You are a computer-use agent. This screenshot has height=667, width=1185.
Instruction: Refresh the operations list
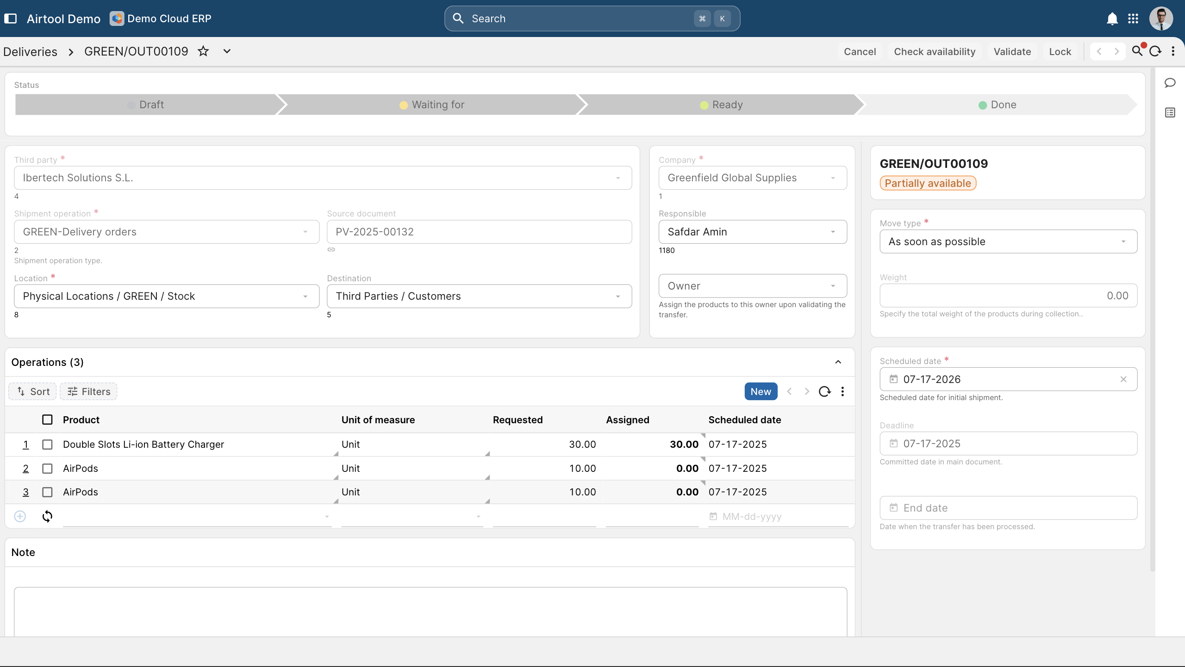pos(825,391)
